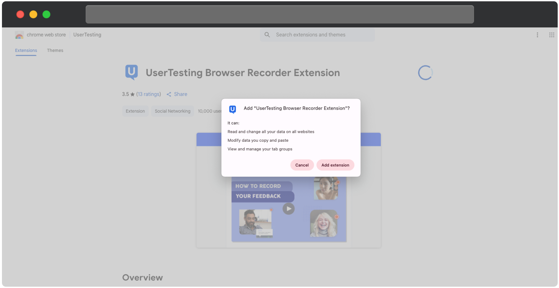Open the three-dot more options menu

point(537,35)
